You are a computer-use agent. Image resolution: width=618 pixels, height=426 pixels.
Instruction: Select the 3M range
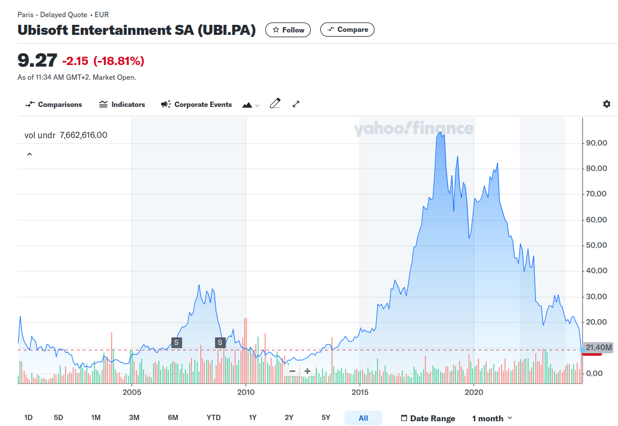[x=134, y=418]
